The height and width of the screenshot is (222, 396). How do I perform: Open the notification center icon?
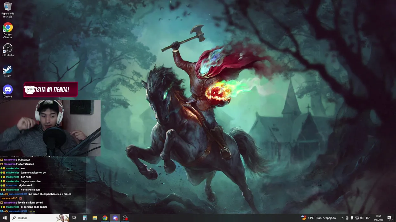coord(390,218)
